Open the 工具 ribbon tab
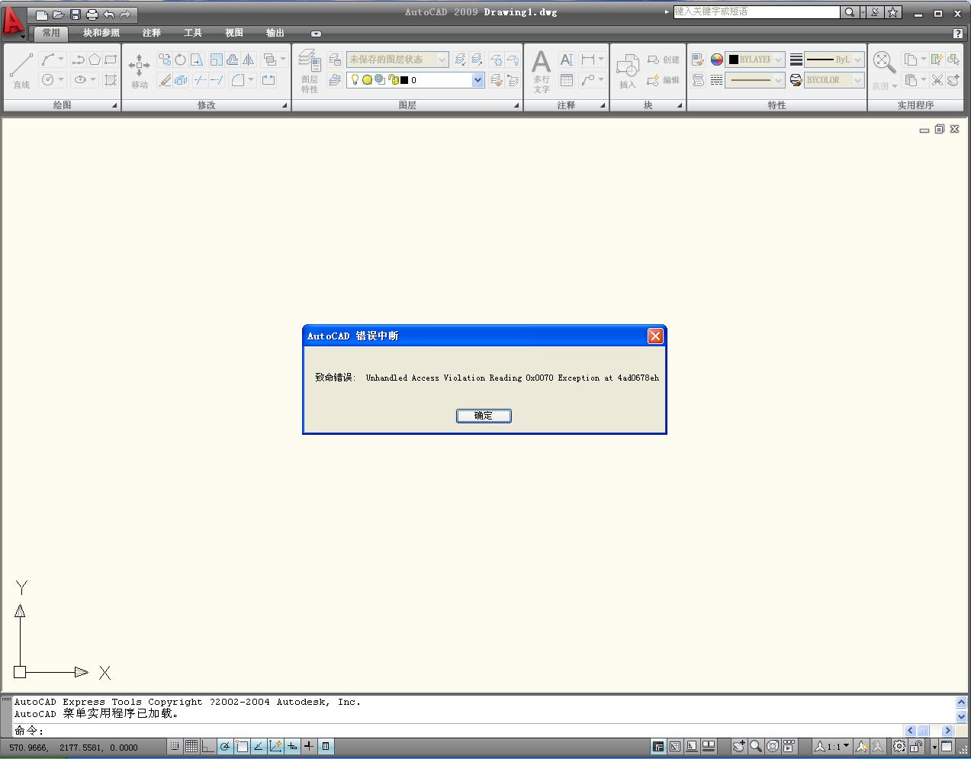Image resolution: width=971 pixels, height=759 pixels. 193,33
